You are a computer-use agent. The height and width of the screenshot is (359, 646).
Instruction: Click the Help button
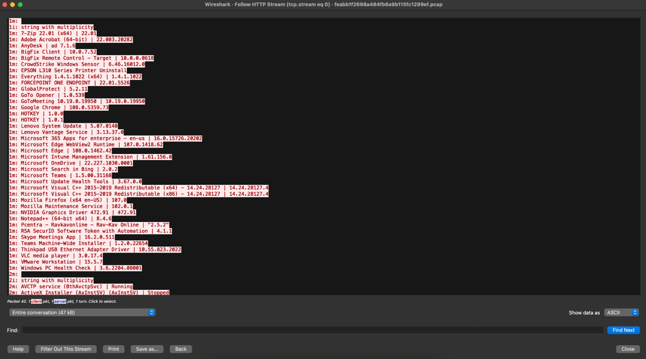[18, 349]
